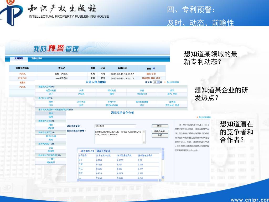
Task: Open the 显示前 10 dropdown
Action: pos(156,82)
